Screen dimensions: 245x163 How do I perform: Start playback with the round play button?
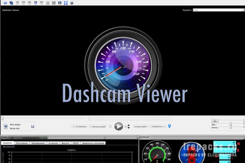click(x=118, y=126)
